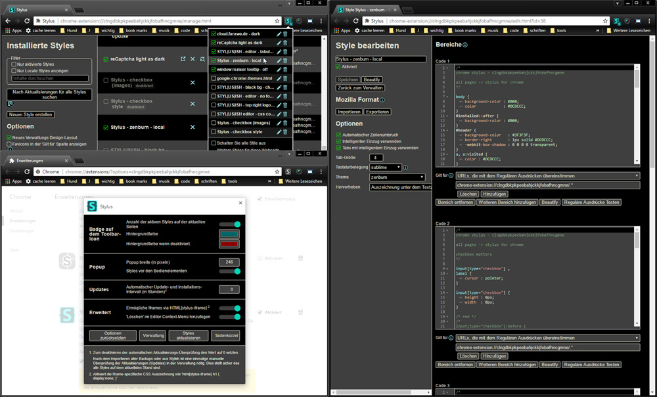Open the info icon next to "Bereiche"
The image size is (657, 397).
point(465,45)
